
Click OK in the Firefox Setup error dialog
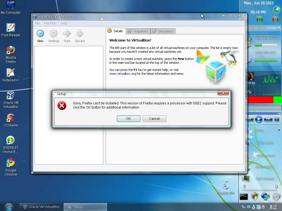(x=128, y=119)
